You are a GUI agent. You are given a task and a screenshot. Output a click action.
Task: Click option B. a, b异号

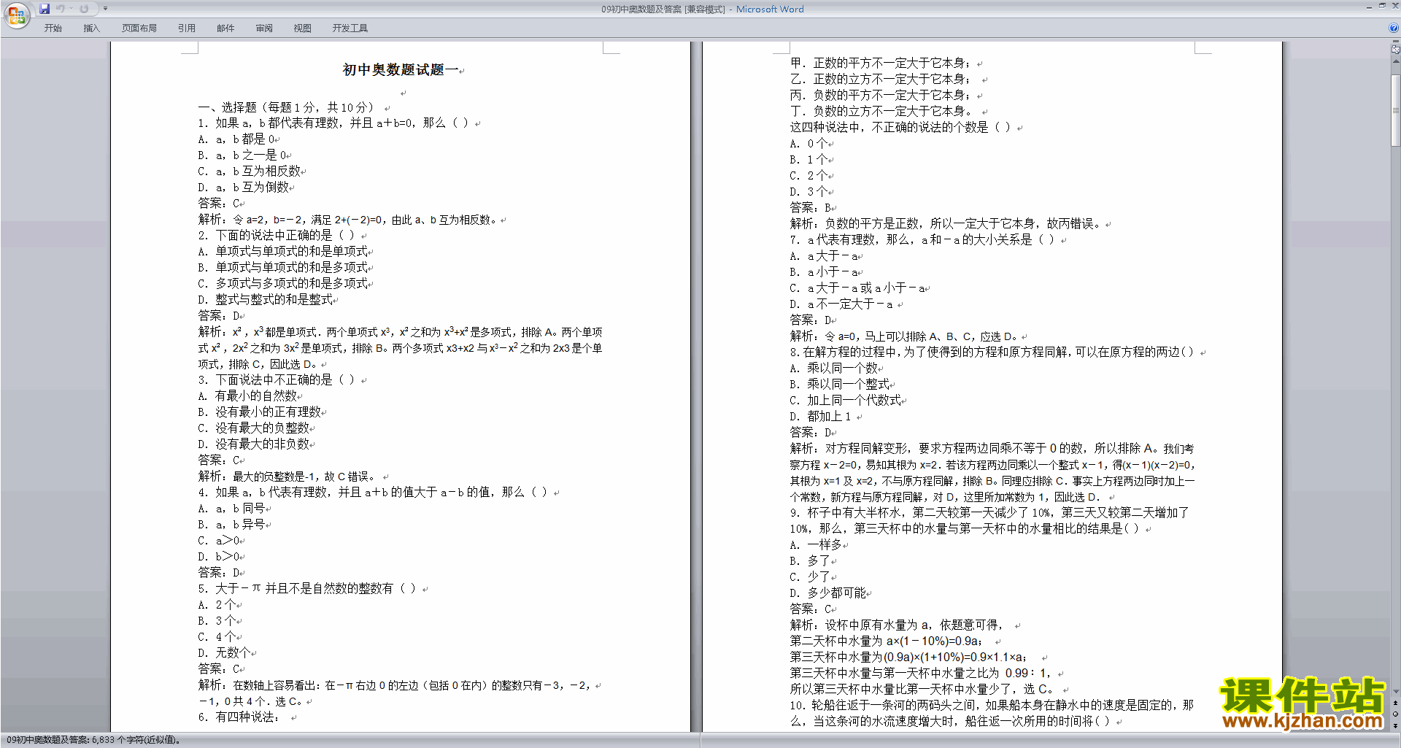pyautogui.click(x=231, y=524)
